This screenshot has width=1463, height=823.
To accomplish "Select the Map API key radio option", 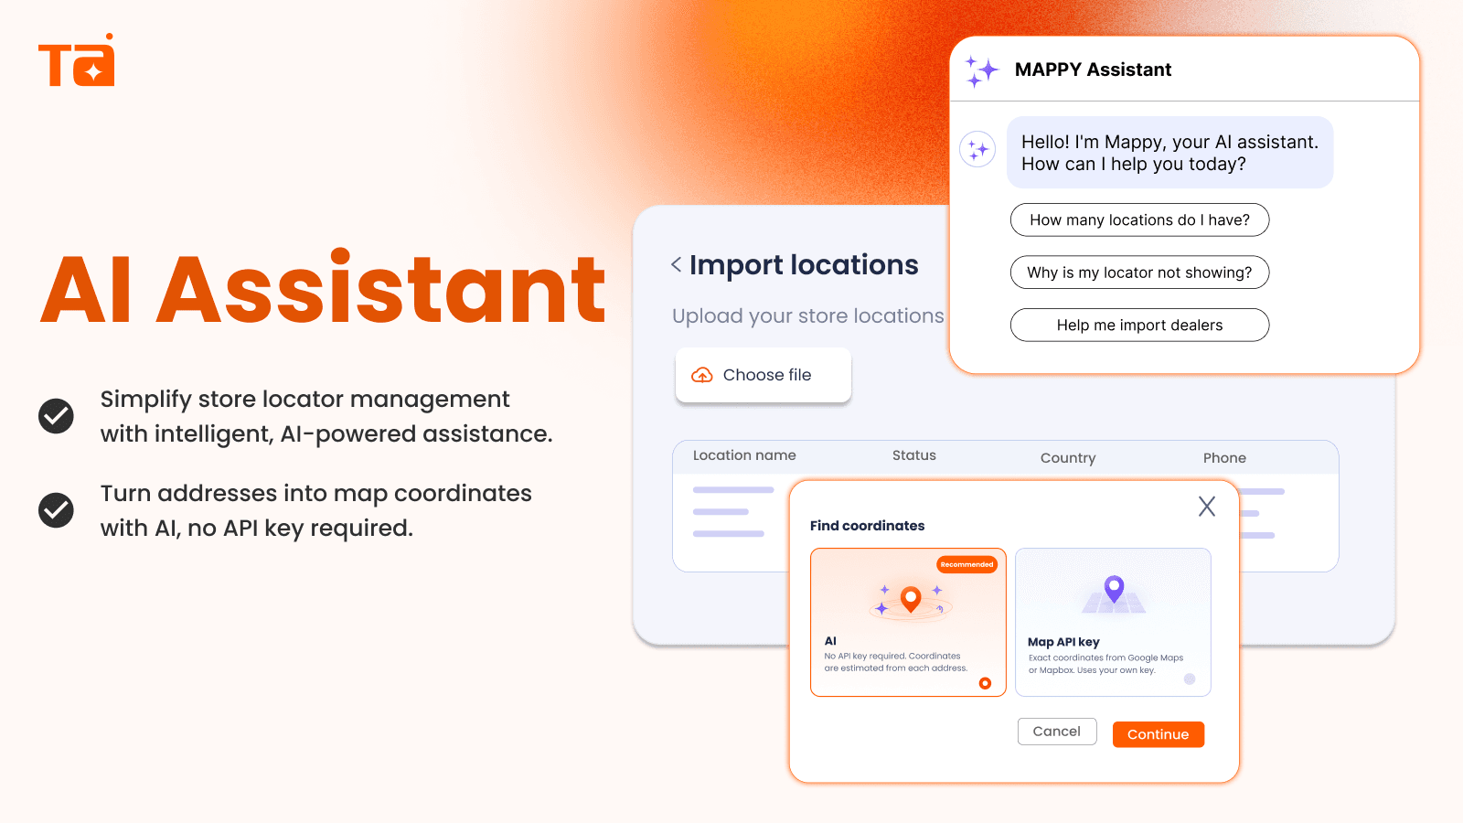I will point(1190,679).
